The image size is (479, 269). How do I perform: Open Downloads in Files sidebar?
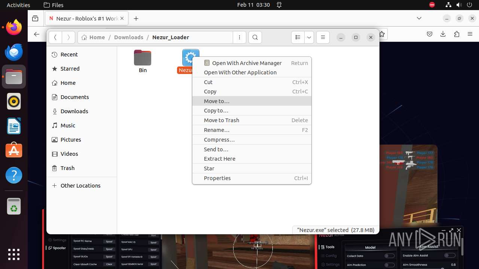click(x=82, y=111)
